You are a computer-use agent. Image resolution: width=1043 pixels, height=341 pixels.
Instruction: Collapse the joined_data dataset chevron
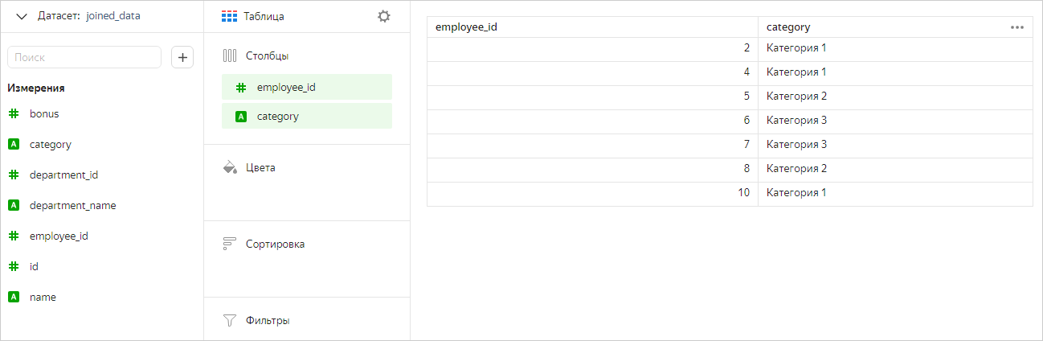tap(22, 16)
